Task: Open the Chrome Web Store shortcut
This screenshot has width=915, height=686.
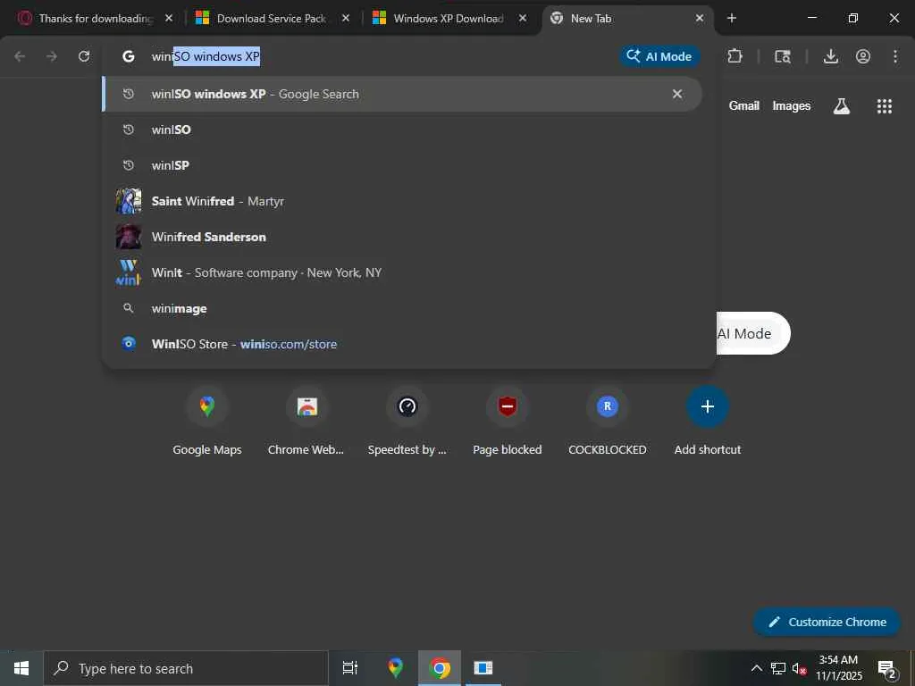Action: pos(306,422)
